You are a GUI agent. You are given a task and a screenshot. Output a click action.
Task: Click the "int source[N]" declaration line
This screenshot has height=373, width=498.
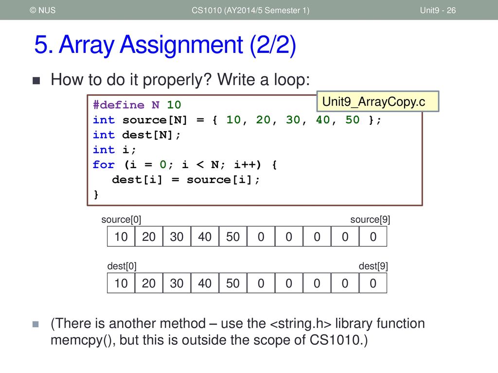point(237,120)
